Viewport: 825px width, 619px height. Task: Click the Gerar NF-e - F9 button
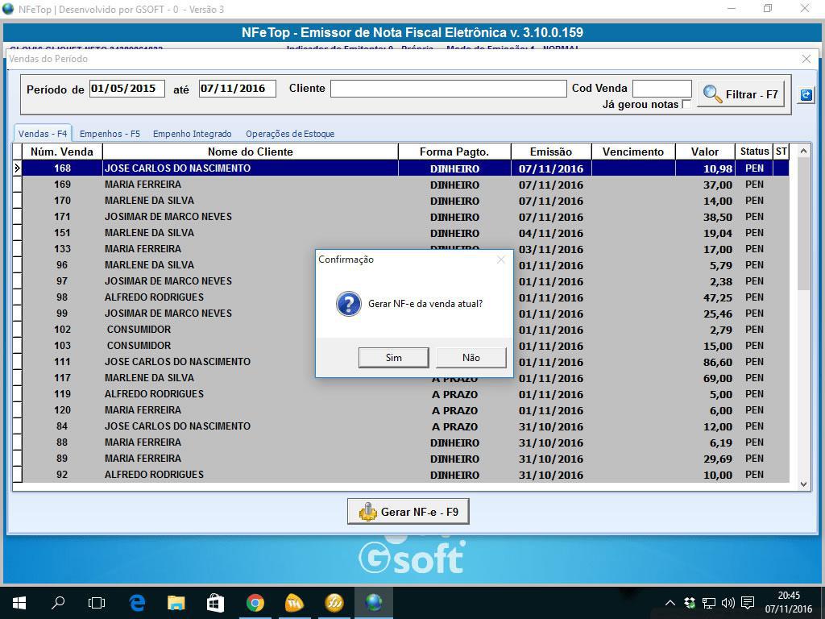[408, 512]
